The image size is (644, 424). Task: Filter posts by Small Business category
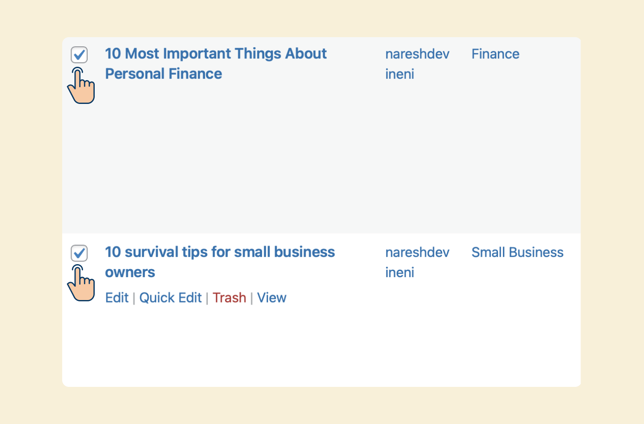[x=518, y=252]
